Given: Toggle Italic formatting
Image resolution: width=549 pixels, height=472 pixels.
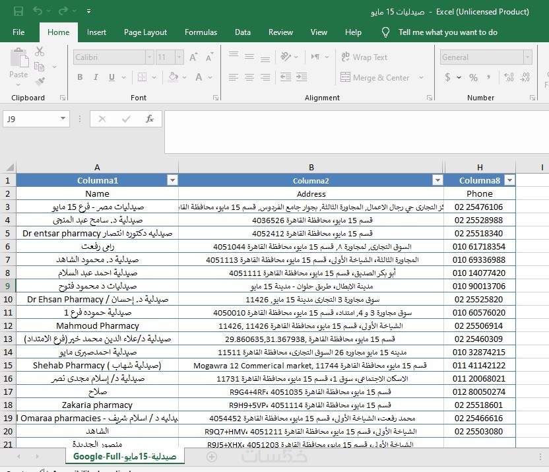Looking at the screenshot, I should (x=96, y=77).
